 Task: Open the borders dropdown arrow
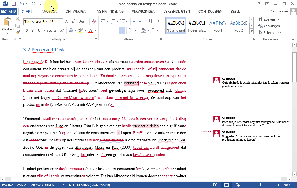tap(158, 30)
